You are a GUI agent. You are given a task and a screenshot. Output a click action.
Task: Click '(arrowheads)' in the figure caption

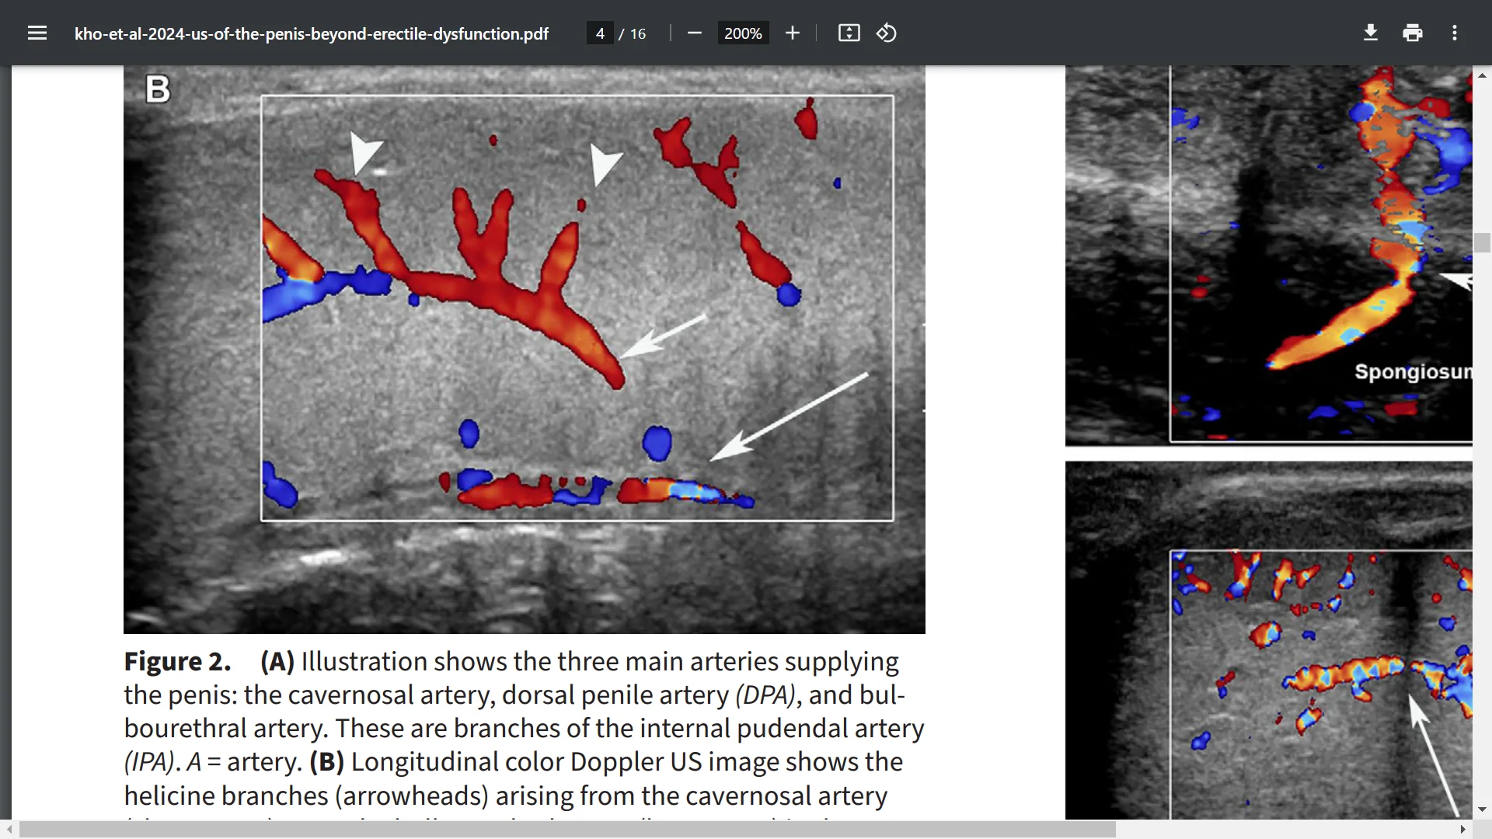click(412, 796)
